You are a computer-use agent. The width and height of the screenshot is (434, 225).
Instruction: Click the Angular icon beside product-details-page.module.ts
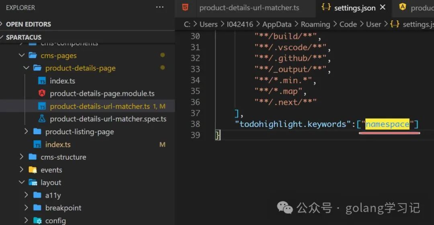tap(42, 94)
